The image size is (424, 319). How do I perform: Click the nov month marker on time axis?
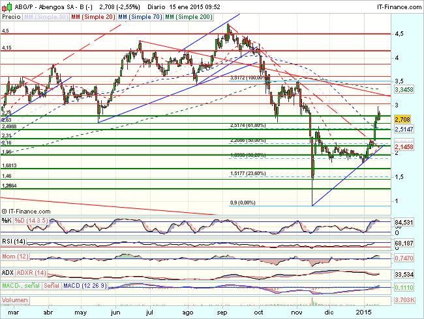click(x=297, y=312)
